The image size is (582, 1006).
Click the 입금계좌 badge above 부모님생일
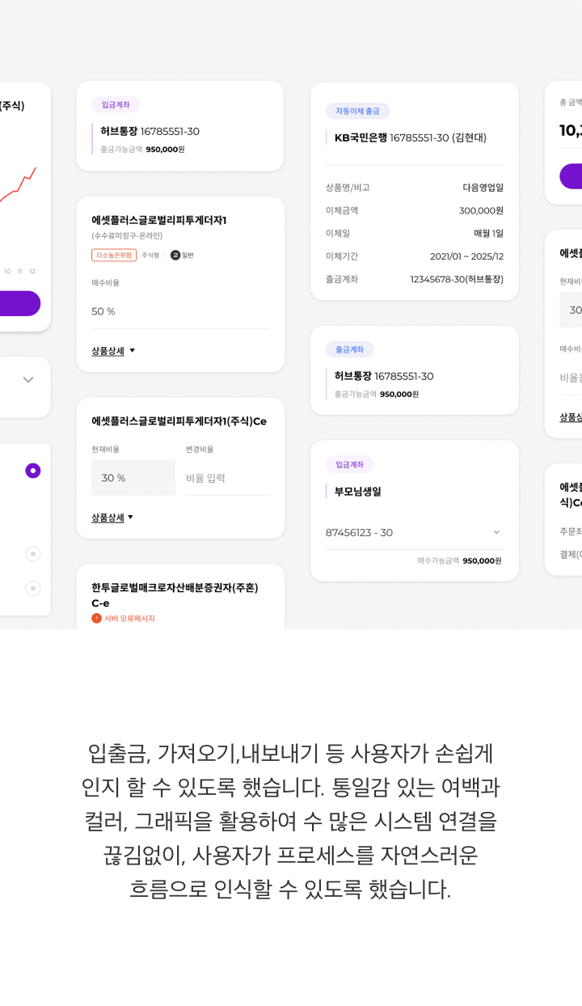[x=349, y=464]
